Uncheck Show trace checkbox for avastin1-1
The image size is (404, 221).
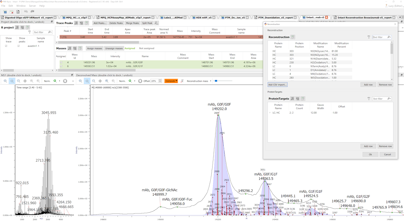coord(6,46)
